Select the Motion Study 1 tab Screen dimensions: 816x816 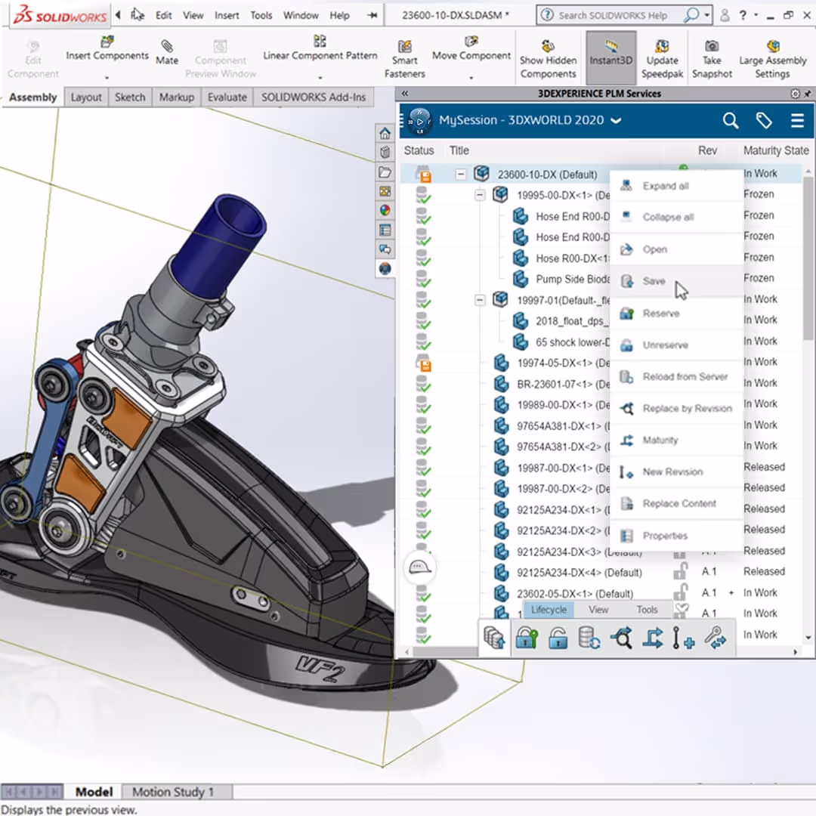click(x=173, y=792)
